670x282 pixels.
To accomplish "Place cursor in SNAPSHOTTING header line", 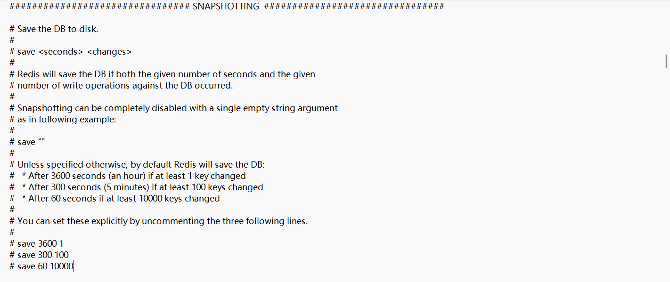I will tap(227, 6).
